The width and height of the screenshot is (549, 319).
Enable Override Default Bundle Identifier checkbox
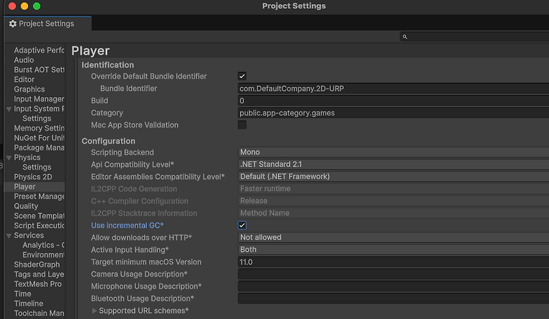click(242, 77)
